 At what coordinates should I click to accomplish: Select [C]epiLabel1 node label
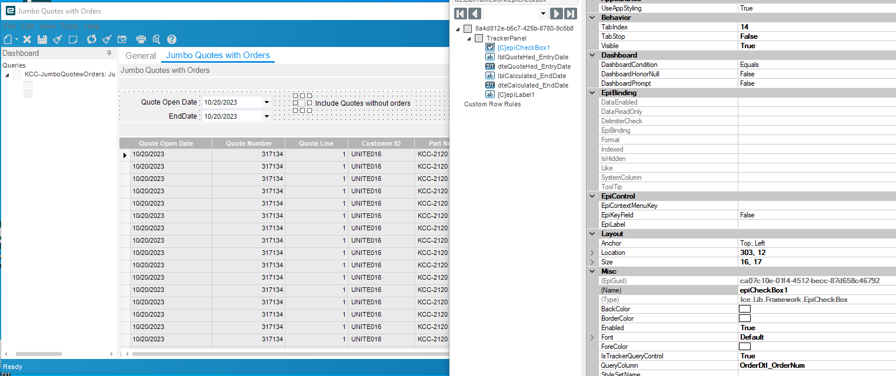click(516, 95)
